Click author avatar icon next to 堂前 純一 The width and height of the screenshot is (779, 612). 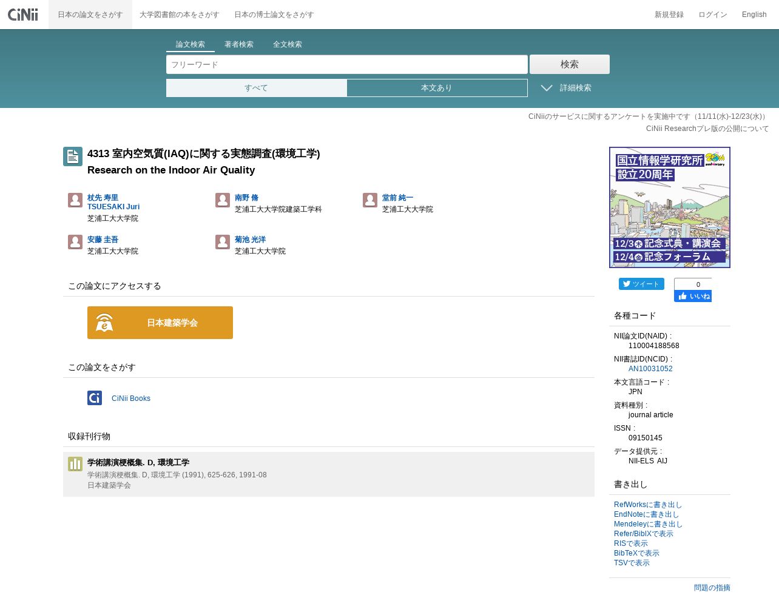tap(370, 200)
